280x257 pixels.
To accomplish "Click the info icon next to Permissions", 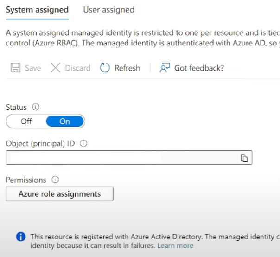I will pos(55,180).
